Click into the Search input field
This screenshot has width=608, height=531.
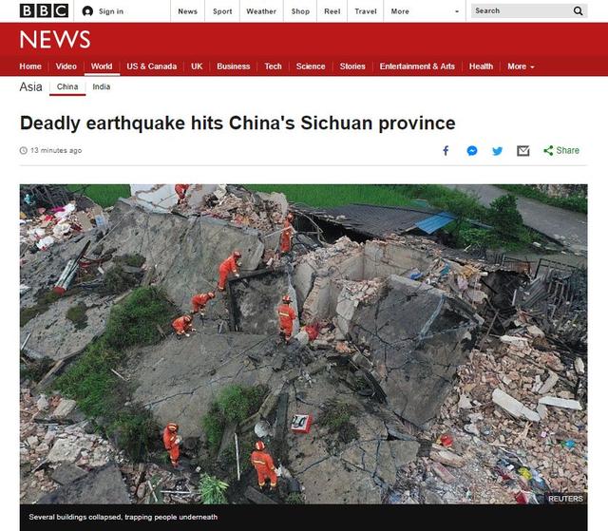(522, 10)
